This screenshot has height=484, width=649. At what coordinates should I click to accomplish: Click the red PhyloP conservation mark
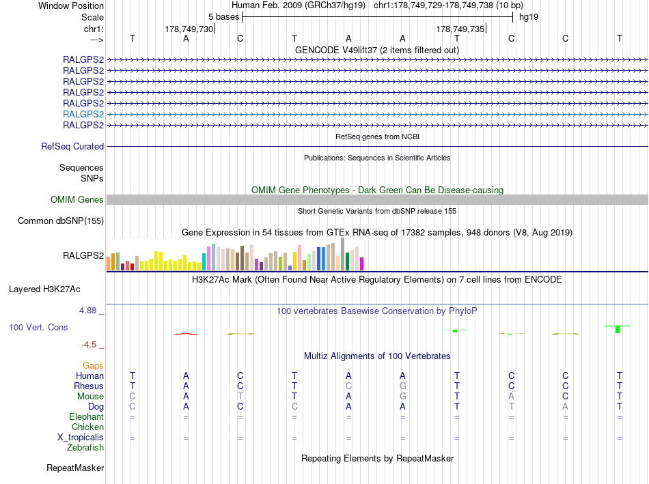point(186,334)
